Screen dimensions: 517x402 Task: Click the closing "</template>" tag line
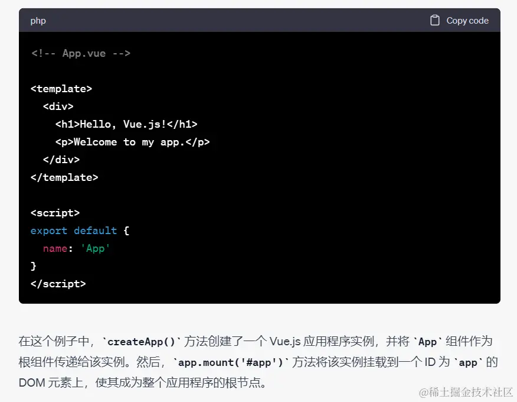(x=64, y=177)
